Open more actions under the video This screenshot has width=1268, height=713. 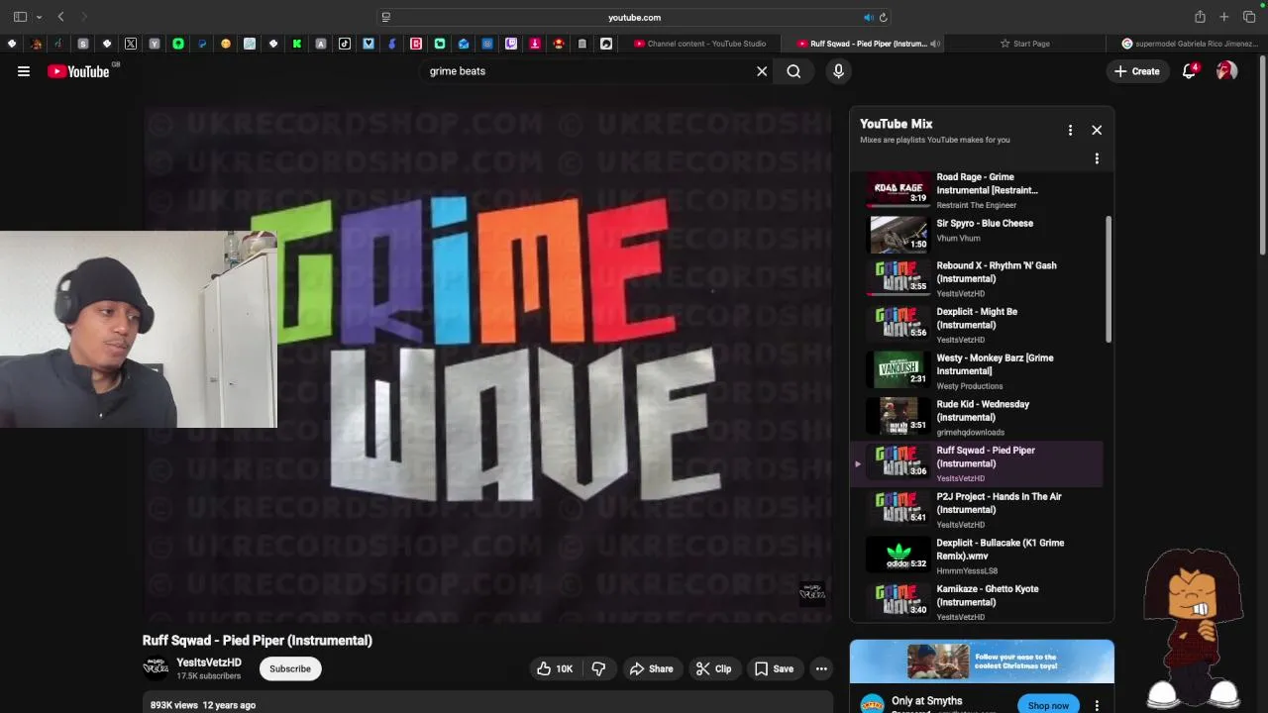coord(821,668)
